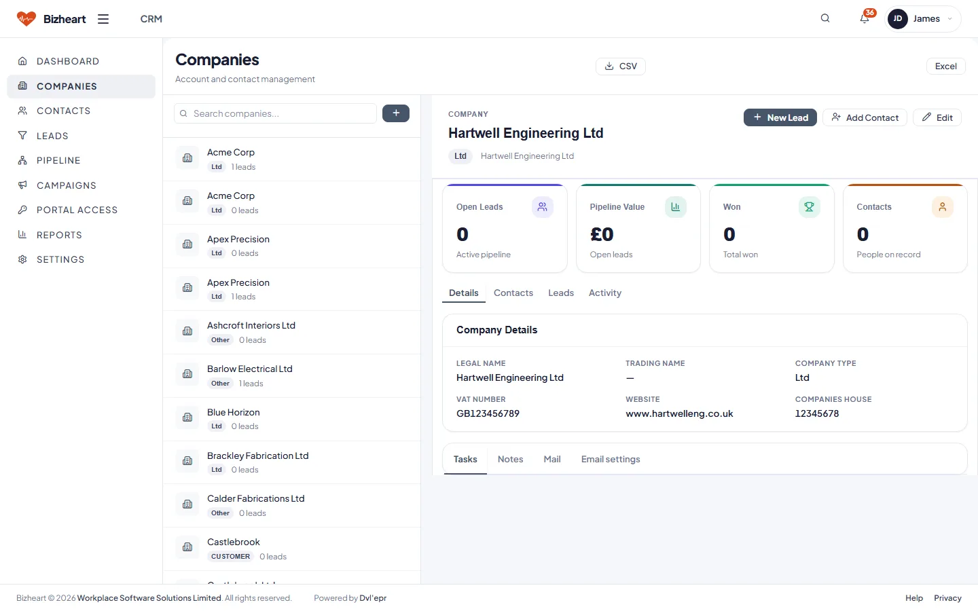Open Brackley Fabrication Ltd entry
This screenshot has width=978, height=611.
[x=291, y=462]
